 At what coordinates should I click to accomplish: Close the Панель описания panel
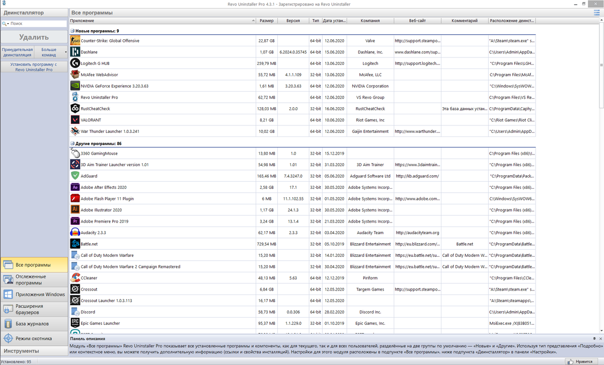click(600, 338)
